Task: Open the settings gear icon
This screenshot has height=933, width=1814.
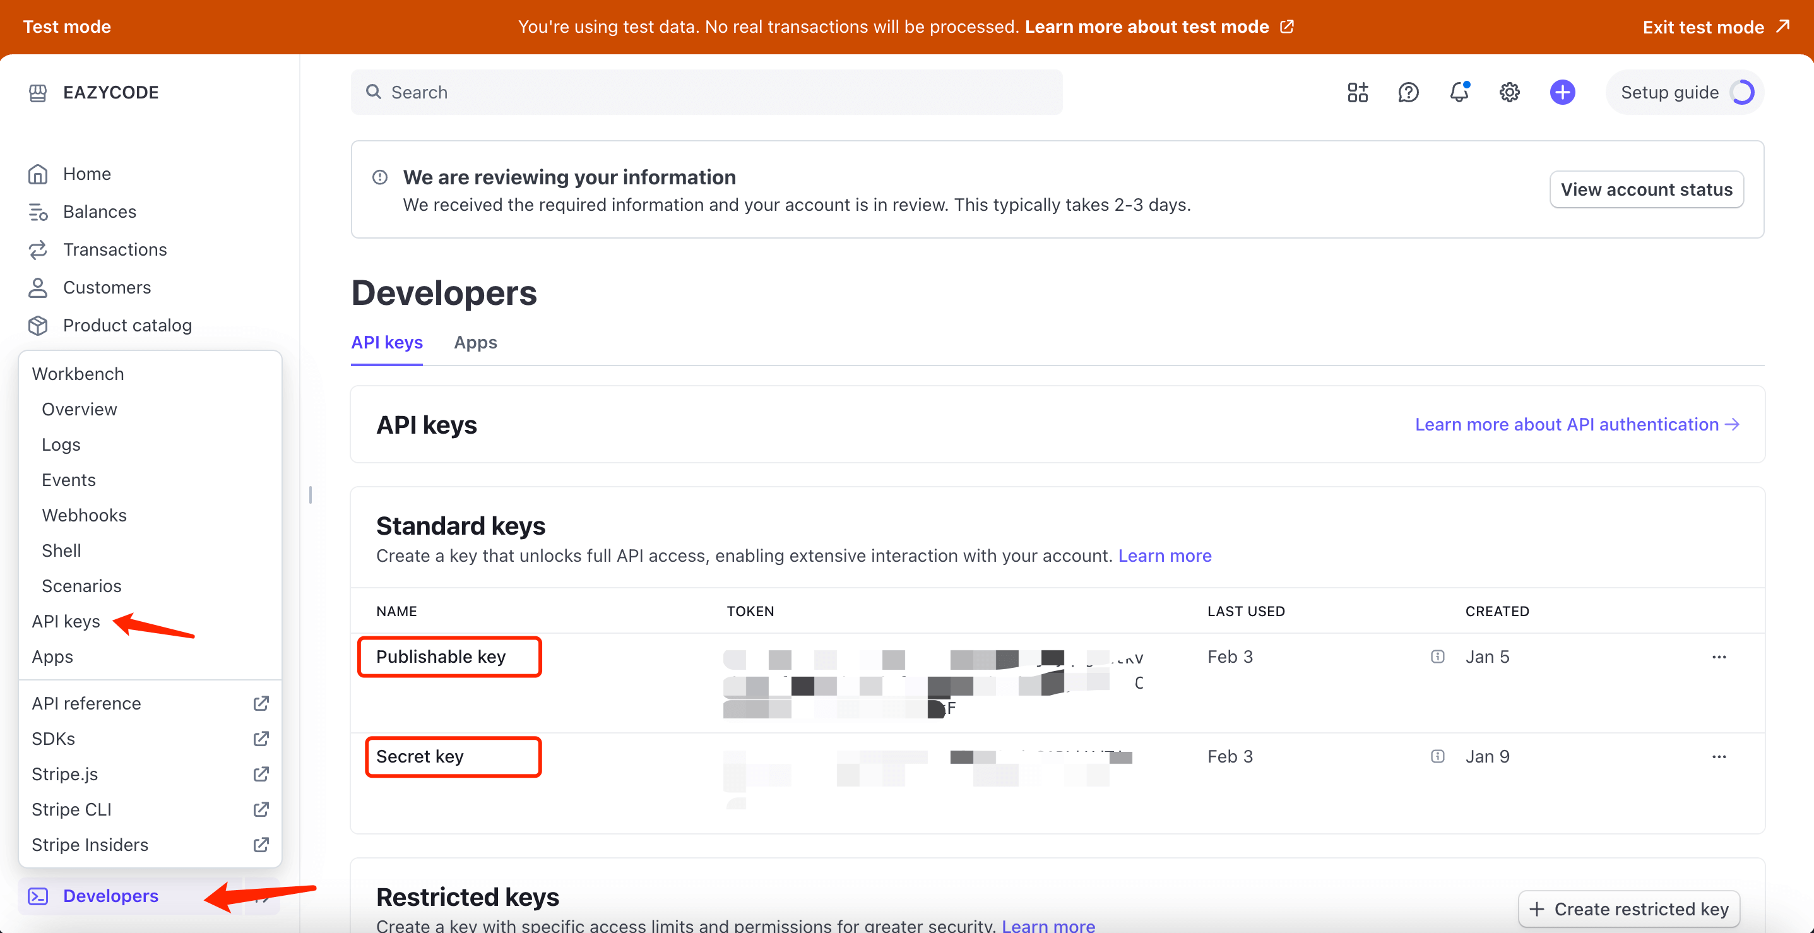Action: (1509, 92)
